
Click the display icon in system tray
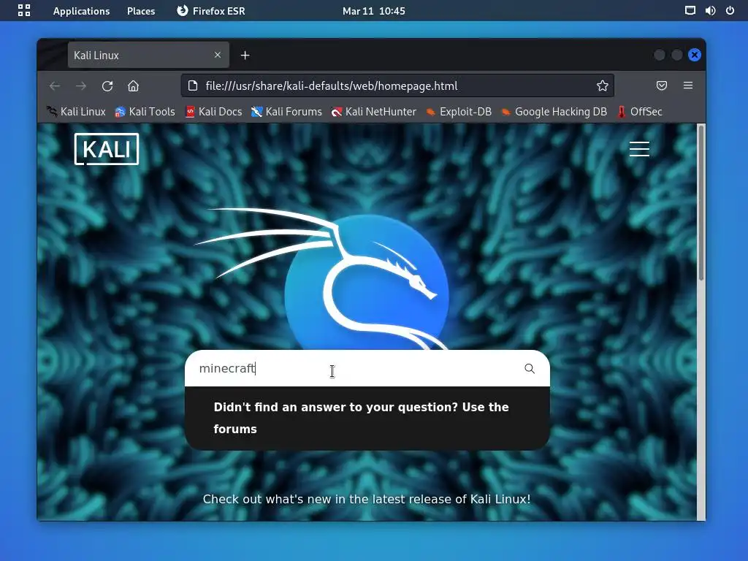point(690,10)
